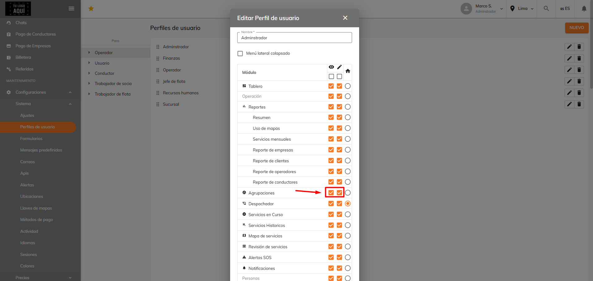593x281 pixels.
Task: Toggle the select-all edit checkbox under pencil icon
Action: coord(339,76)
